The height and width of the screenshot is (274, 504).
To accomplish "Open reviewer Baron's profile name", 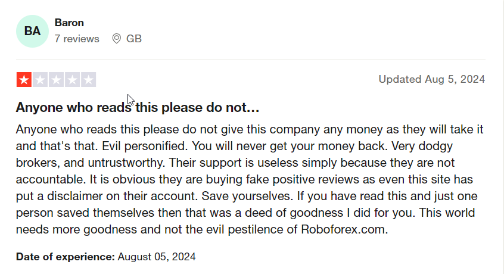I will pos(69,23).
